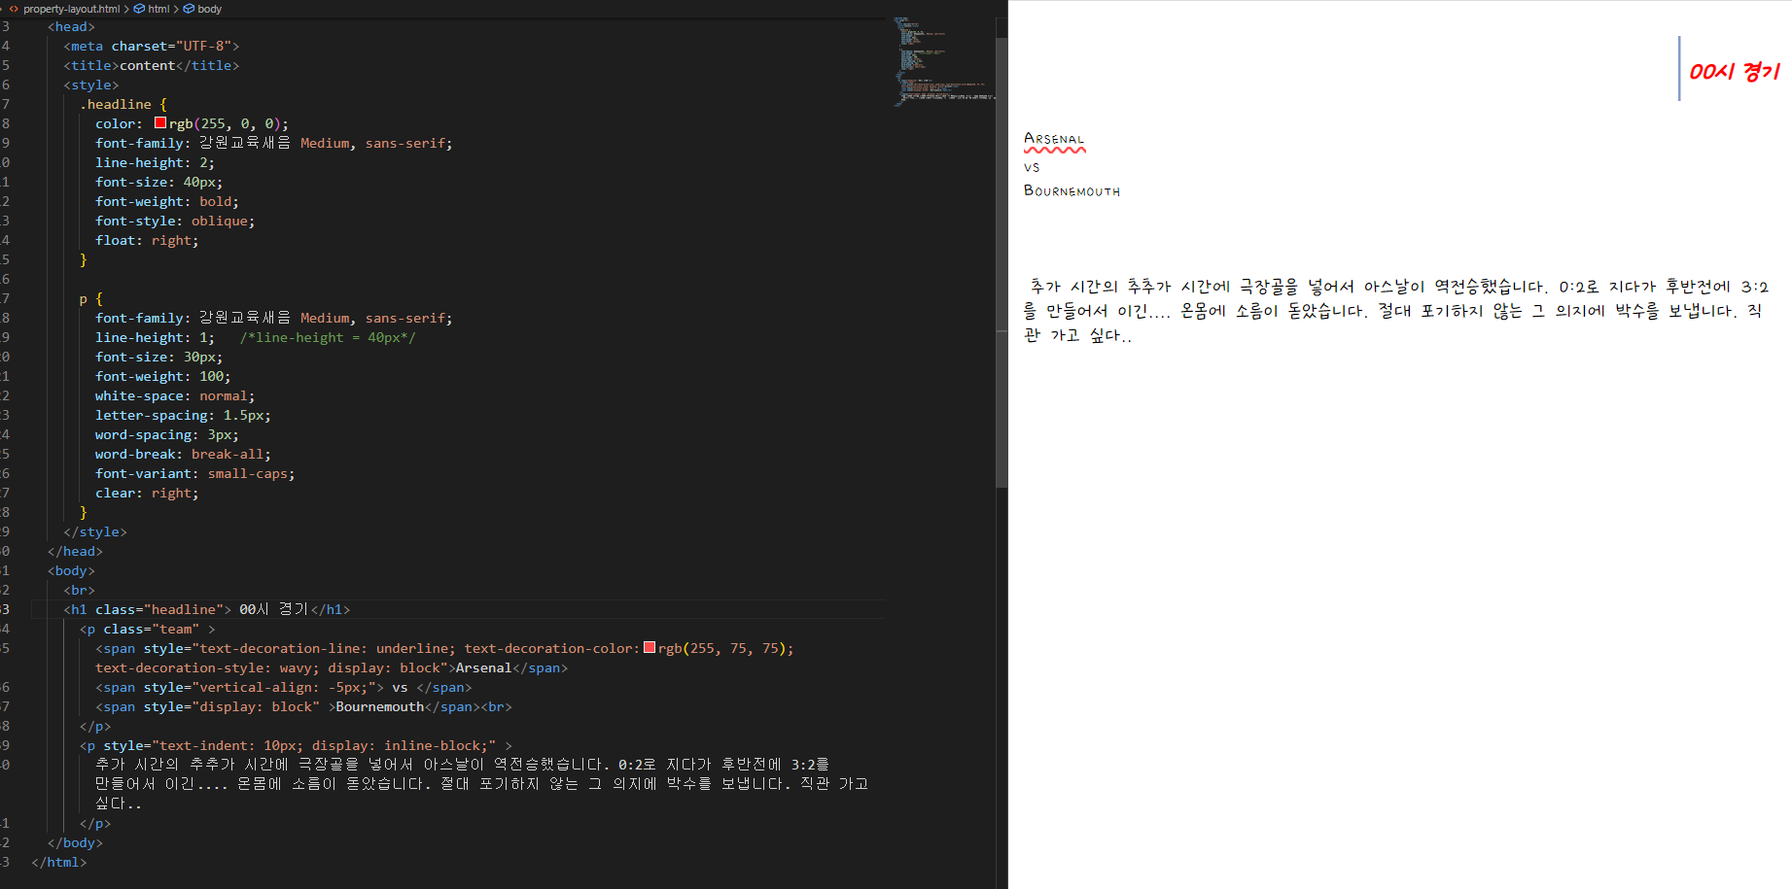Click the body element icon in breadcrumb
Image resolution: width=1792 pixels, height=889 pixels.
pos(189,9)
